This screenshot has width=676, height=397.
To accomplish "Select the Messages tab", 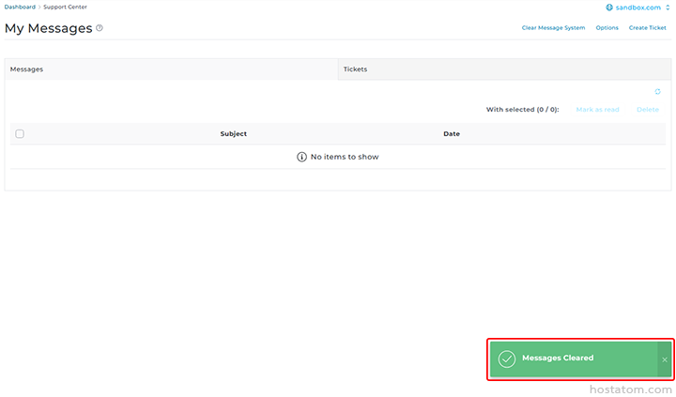I will pyautogui.click(x=26, y=69).
